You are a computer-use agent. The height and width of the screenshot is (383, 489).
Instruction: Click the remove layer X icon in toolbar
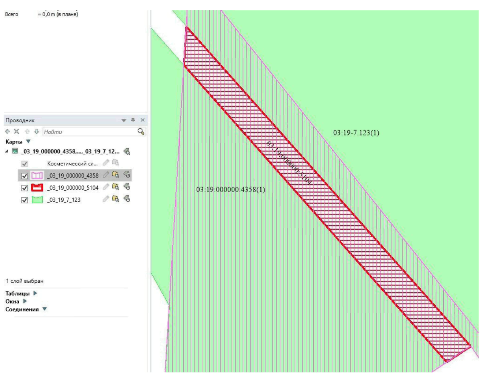point(17,132)
